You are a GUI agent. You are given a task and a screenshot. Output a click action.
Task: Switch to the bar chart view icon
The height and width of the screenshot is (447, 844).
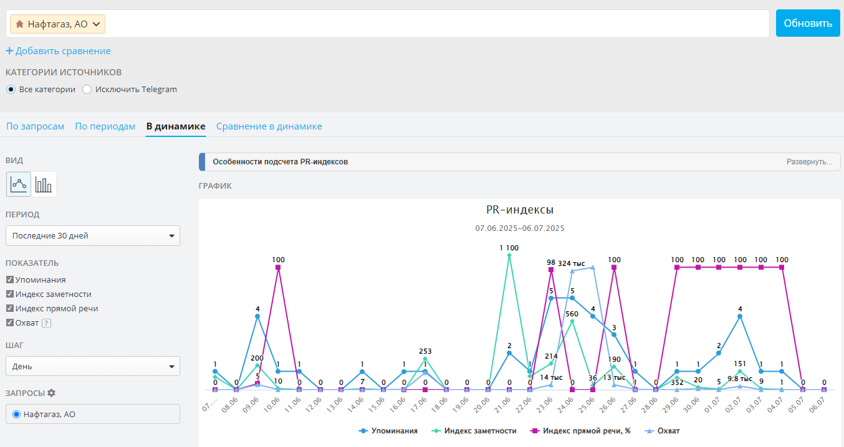pyautogui.click(x=44, y=184)
